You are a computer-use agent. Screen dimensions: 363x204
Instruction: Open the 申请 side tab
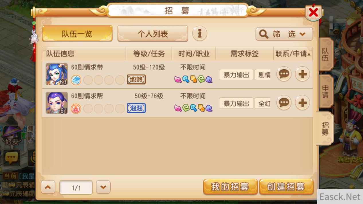pos(325,92)
